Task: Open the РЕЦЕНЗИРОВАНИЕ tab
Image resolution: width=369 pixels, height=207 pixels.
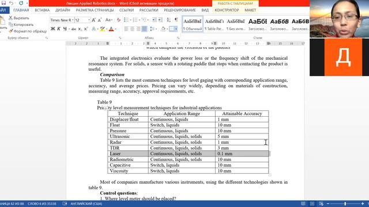Action: 180,10
